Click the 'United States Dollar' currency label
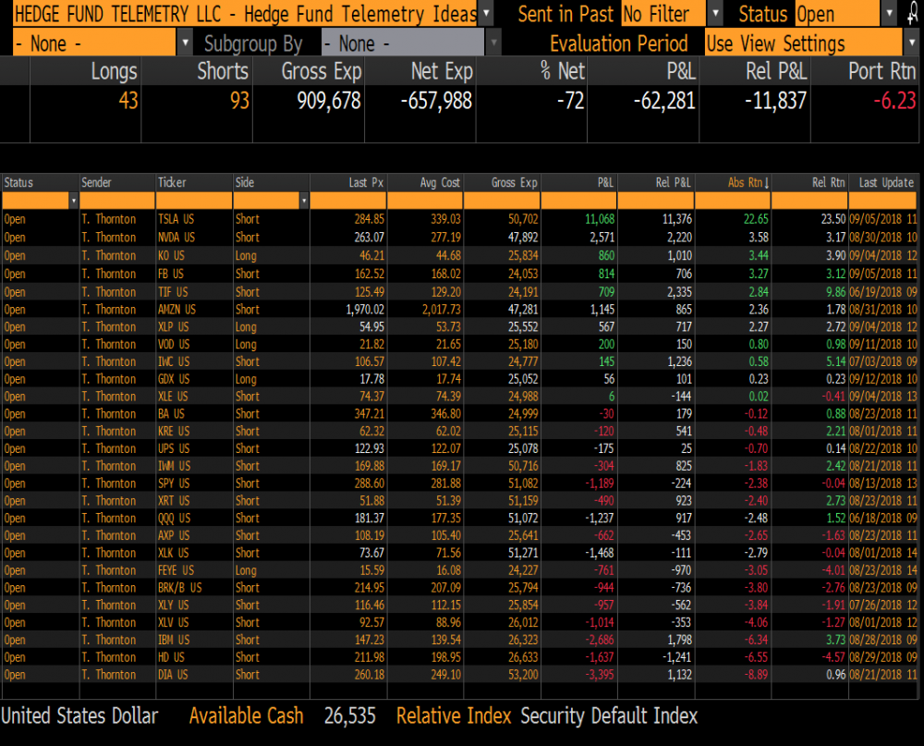This screenshot has width=924, height=746. (x=79, y=715)
